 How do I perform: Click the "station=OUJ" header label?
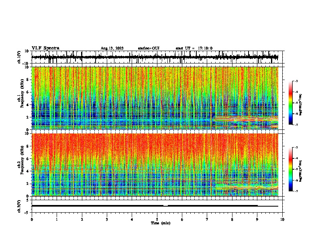(x=149, y=48)
